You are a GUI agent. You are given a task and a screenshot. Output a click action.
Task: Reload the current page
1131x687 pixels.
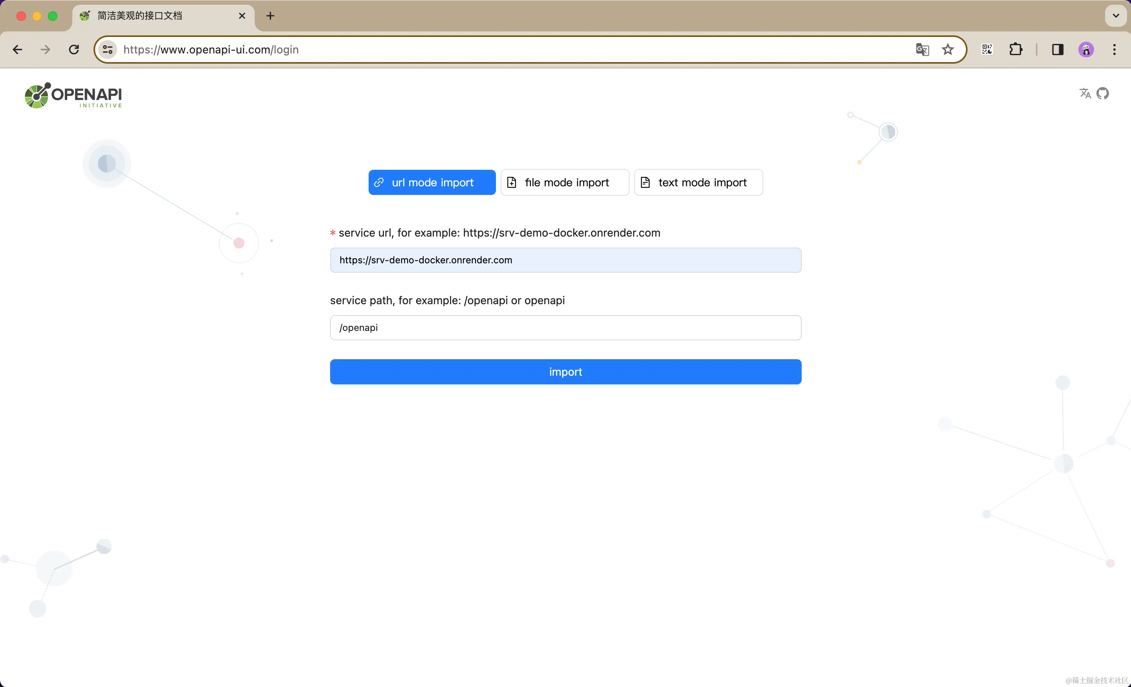coord(74,50)
